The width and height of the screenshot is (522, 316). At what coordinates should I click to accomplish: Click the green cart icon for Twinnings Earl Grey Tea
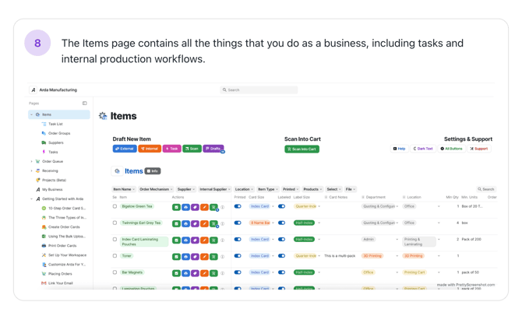[x=213, y=223]
